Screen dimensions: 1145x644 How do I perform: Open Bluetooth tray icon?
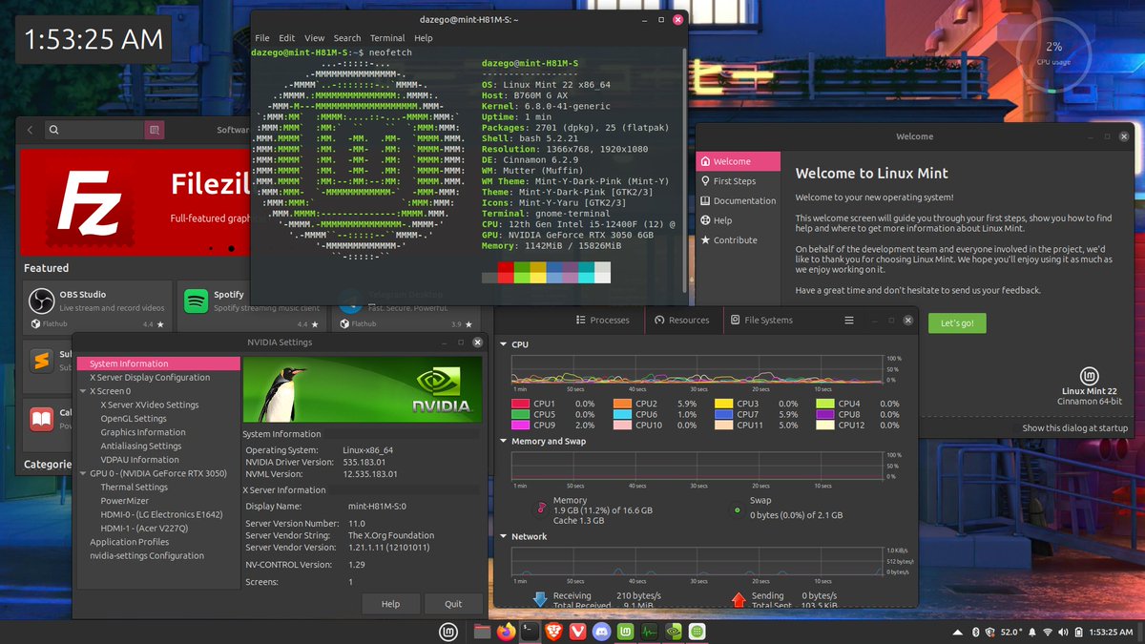point(975,633)
